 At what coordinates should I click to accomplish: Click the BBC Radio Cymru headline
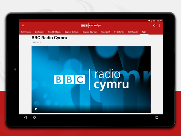(49, 38)
